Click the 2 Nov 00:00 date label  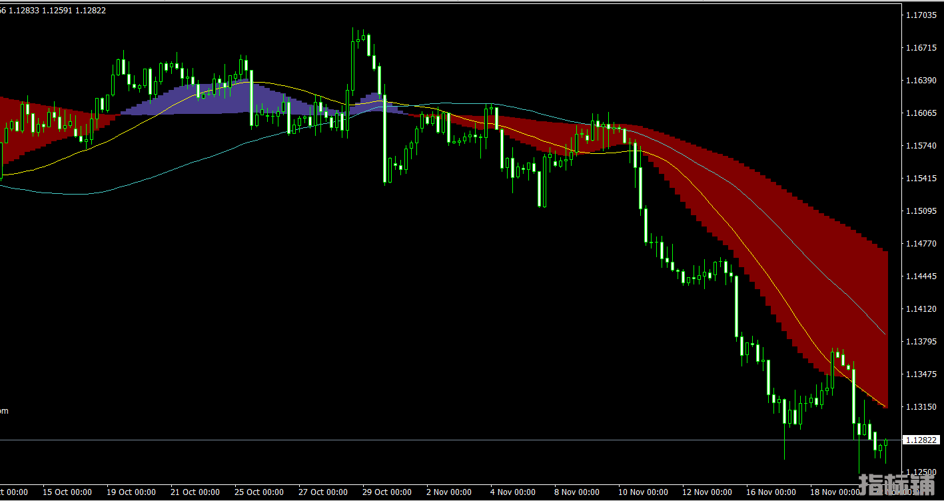point(448,492)
